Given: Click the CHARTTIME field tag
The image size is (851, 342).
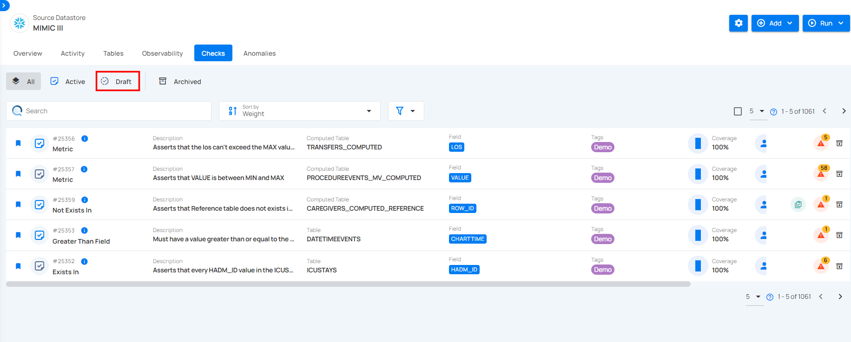Looking at the screenshot, I should pos(468,239).
